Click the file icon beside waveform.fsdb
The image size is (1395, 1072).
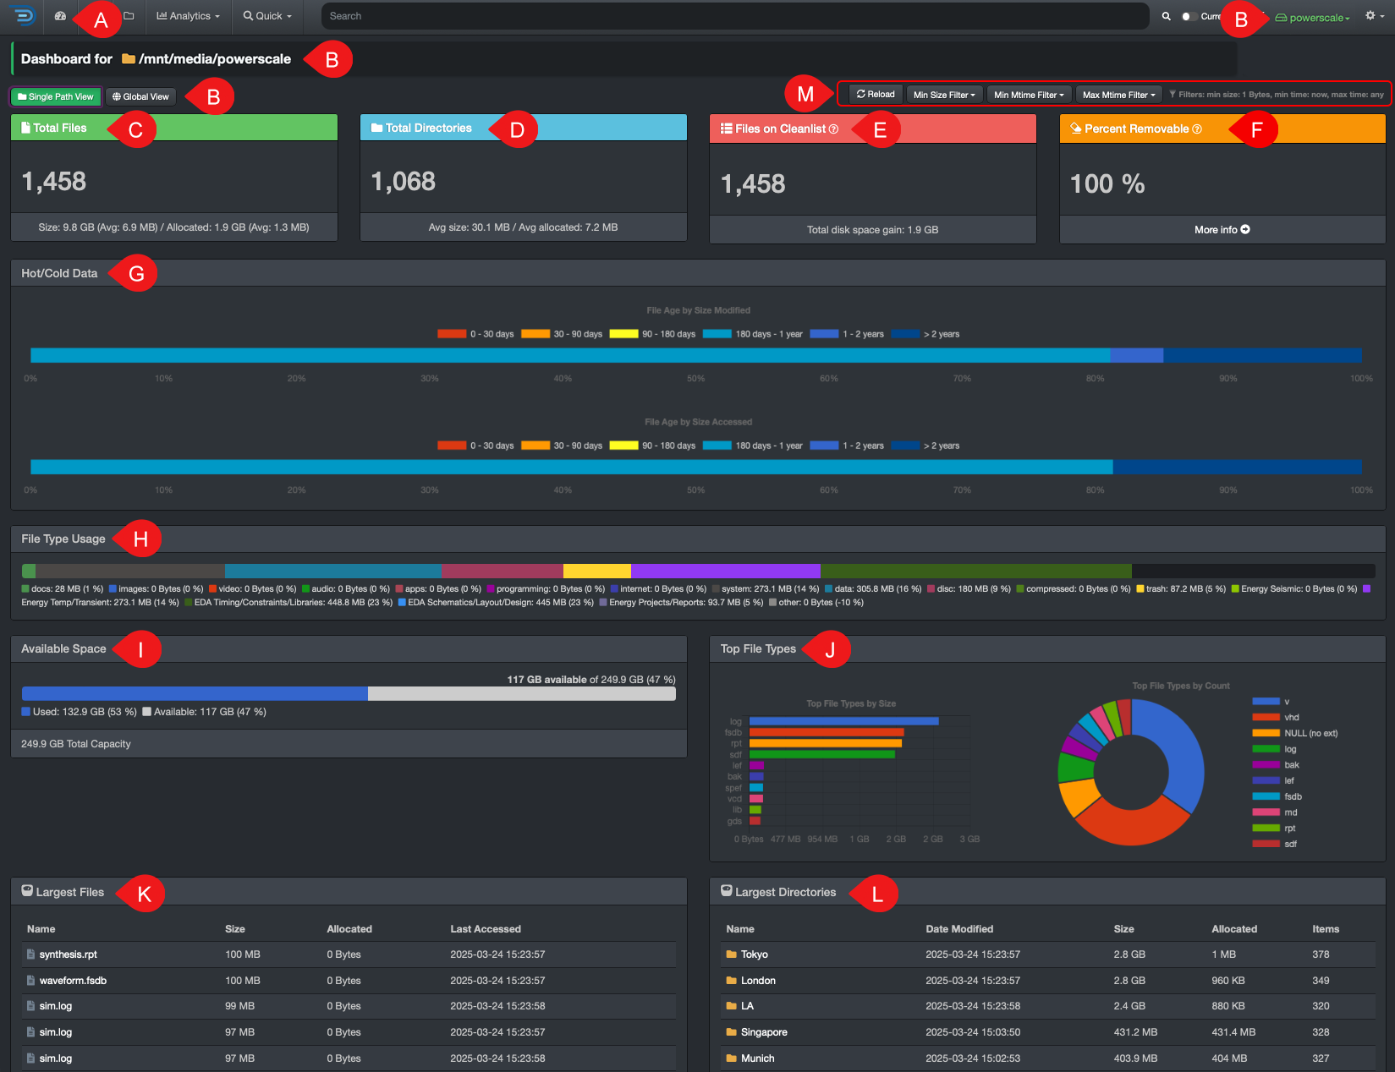pyautogui.click(x=31, y=981)
